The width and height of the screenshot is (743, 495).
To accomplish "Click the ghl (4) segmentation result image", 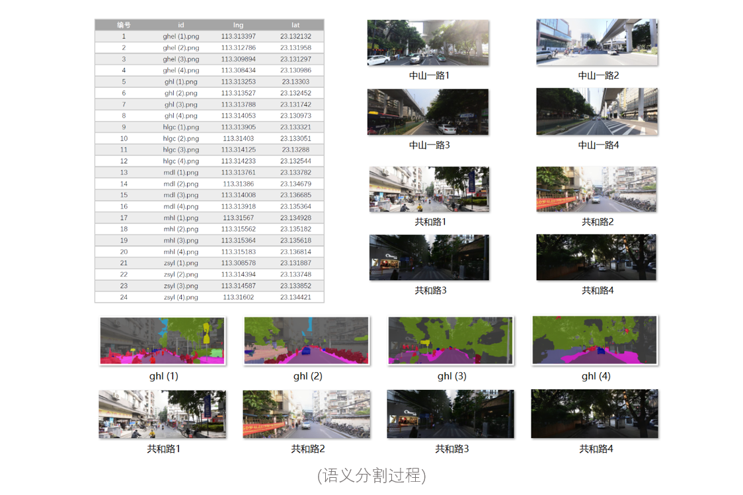I will pyautogui.click(x=595, y=341).
